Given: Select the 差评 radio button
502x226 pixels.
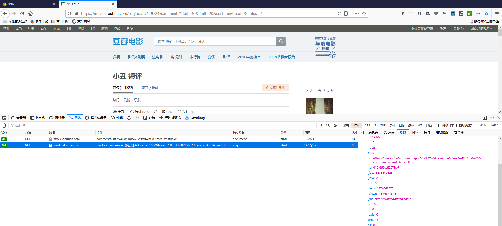Looking at the screenshot, I should pyautogui.click(x=179, y=112).
